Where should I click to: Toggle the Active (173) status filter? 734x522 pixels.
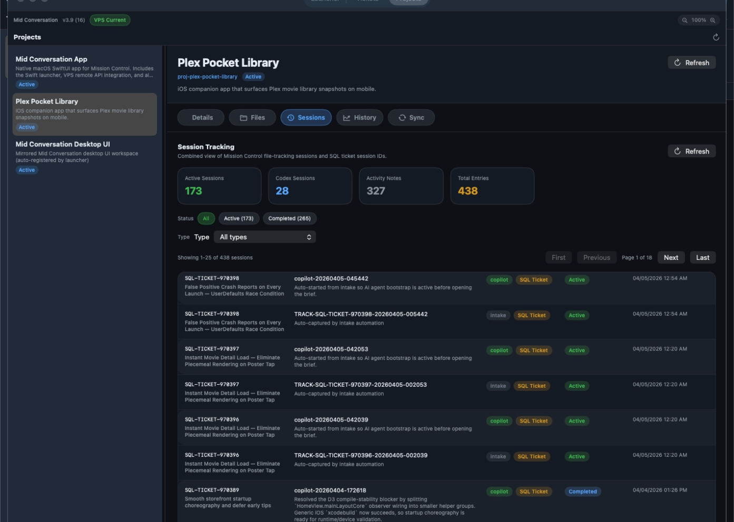pyautogui.click(x=239, y=218)
